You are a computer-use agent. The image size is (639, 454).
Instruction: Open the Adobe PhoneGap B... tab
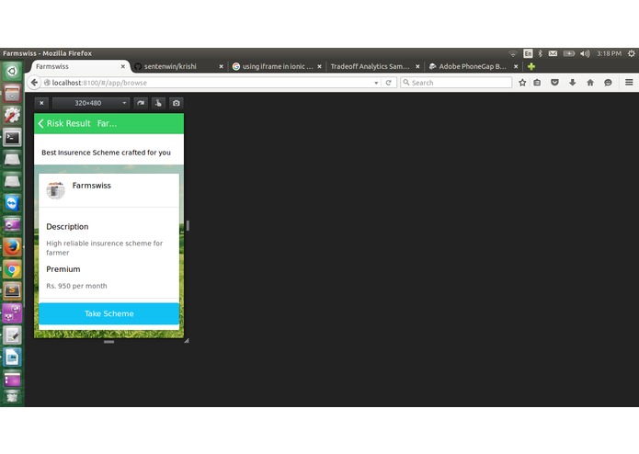click(x=473, y=66)
